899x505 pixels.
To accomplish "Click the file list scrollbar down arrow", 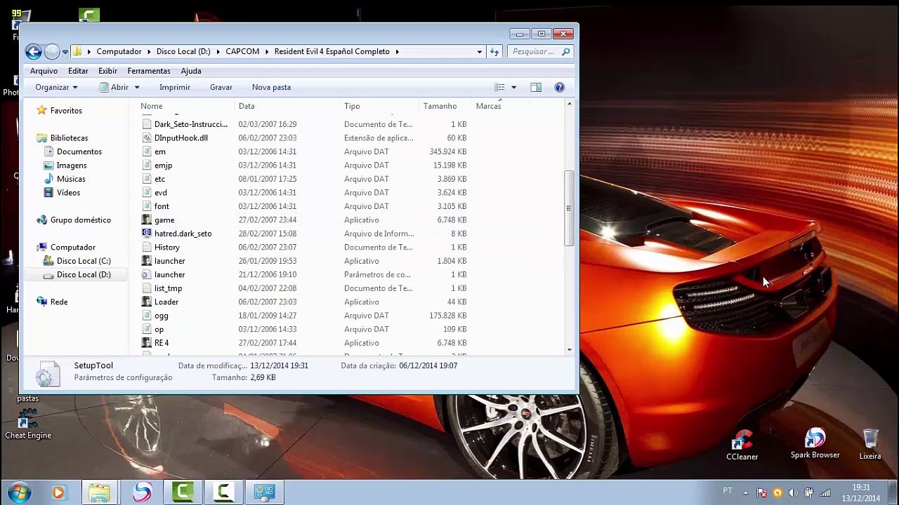I will [x=569, y=350].
